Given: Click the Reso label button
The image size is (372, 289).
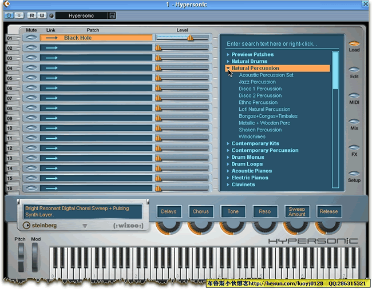Looking at the screenshot, I should click(265, 211).
